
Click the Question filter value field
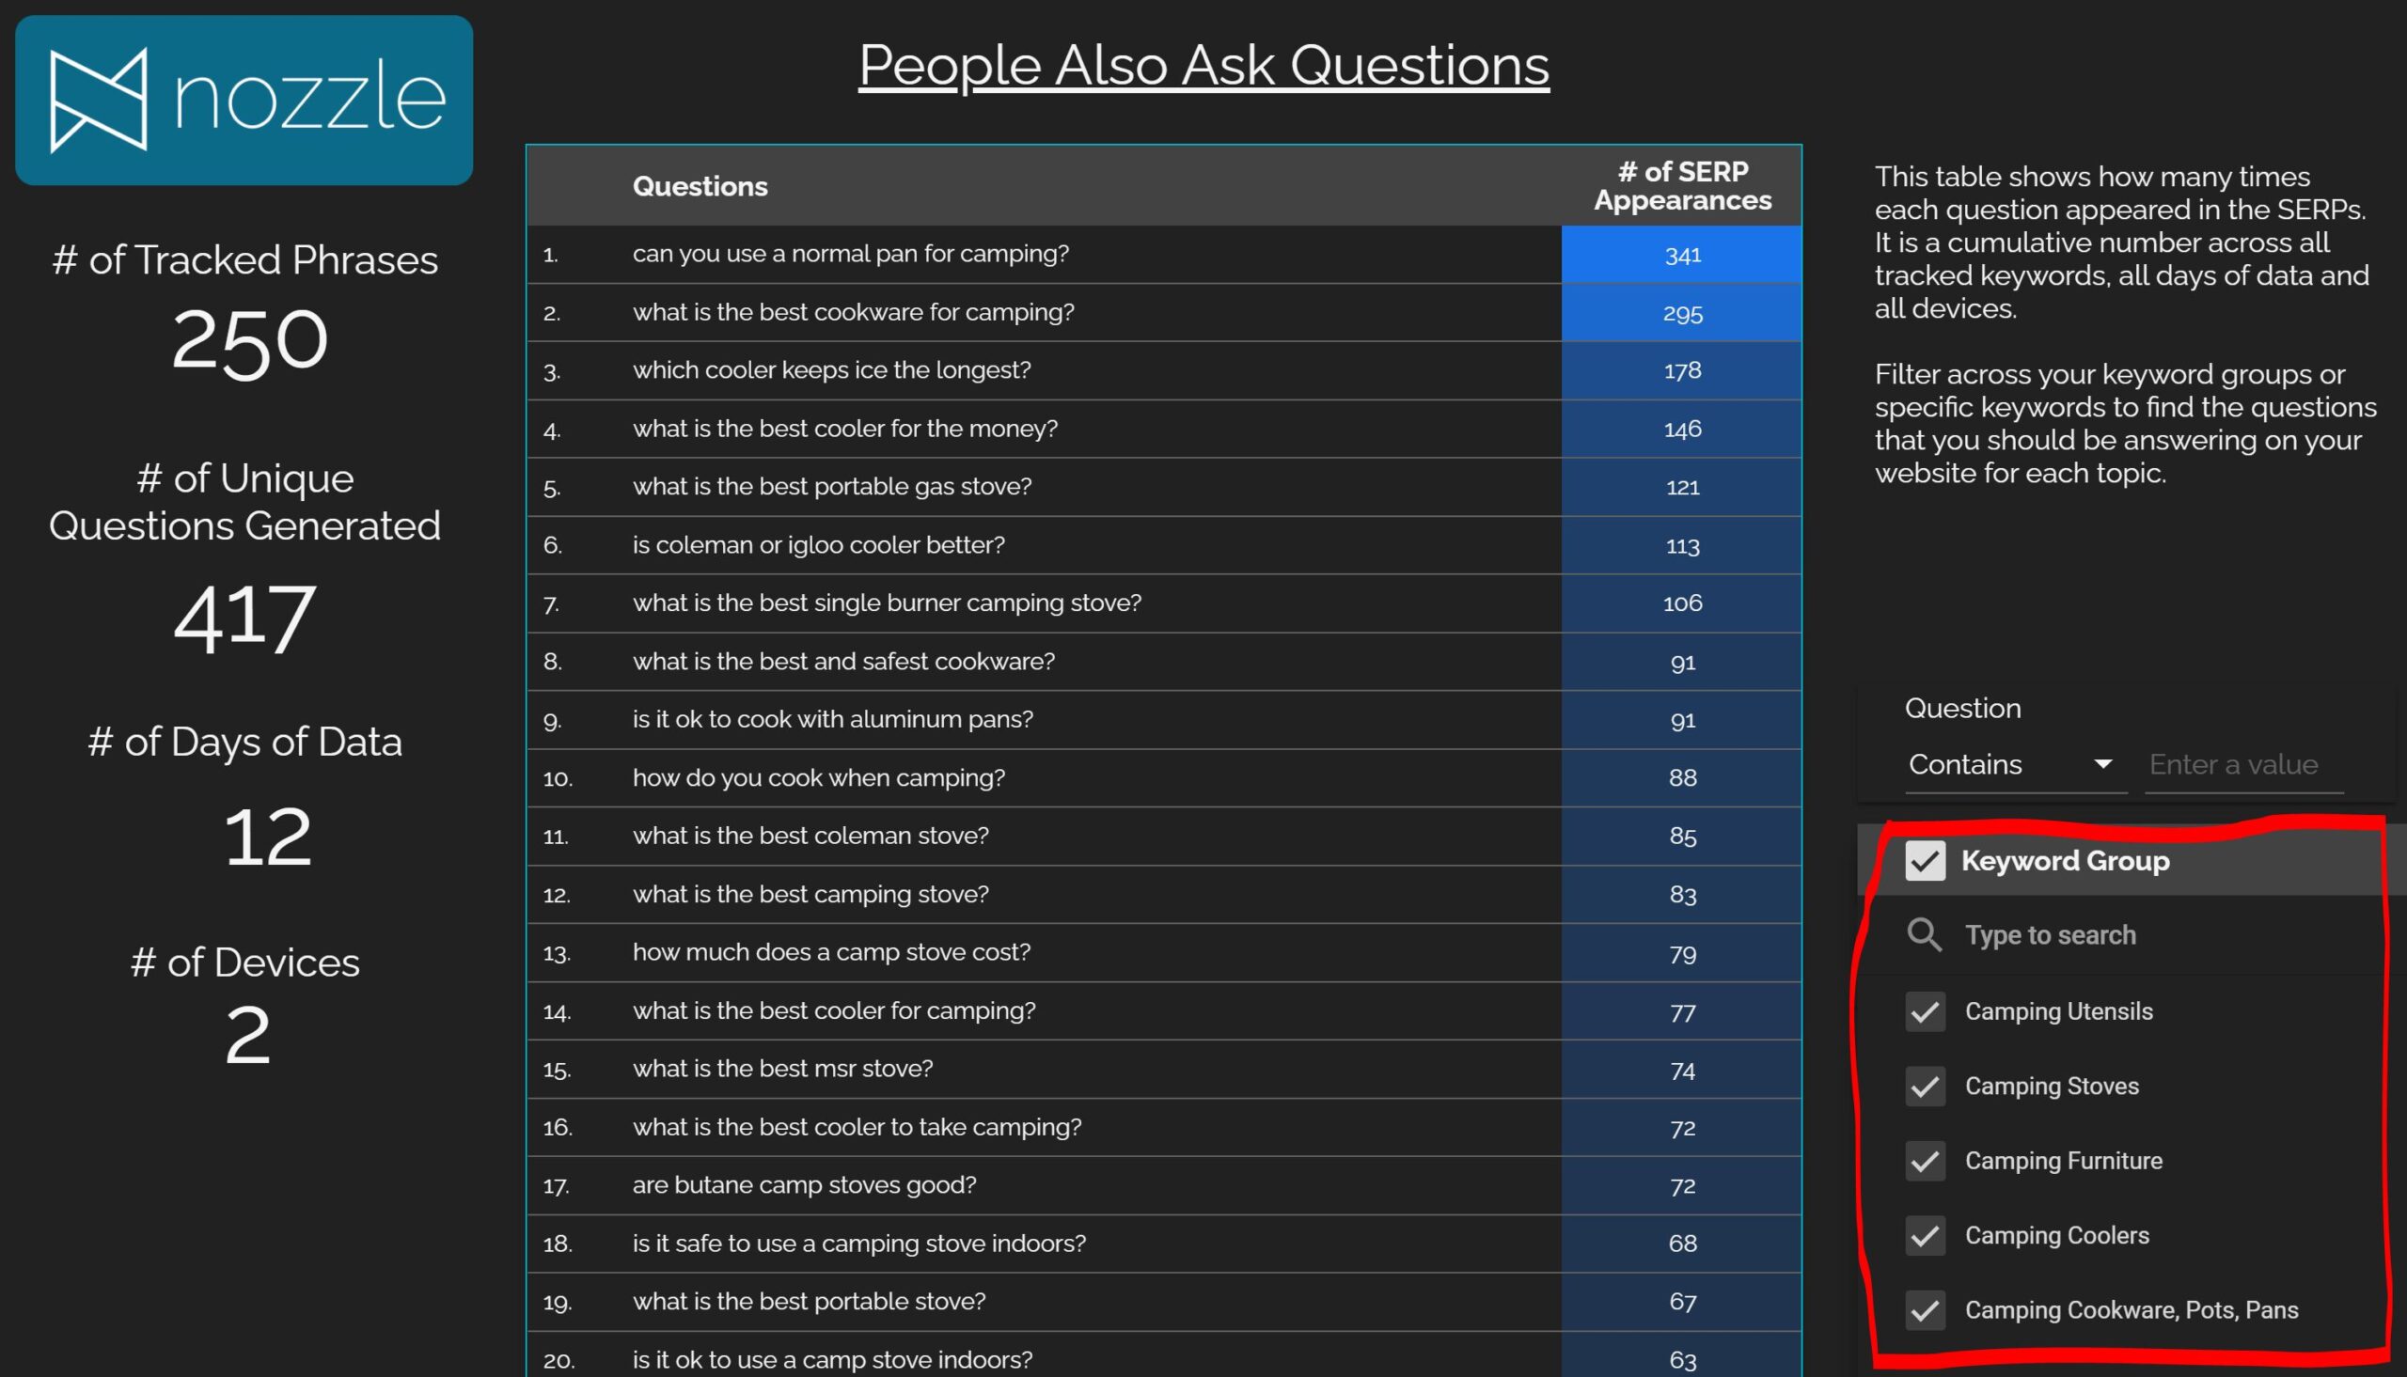(2243, 764)
